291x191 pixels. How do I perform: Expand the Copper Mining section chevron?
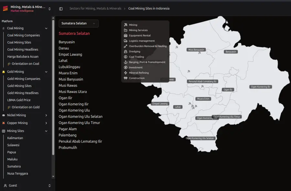click(46, 123)
